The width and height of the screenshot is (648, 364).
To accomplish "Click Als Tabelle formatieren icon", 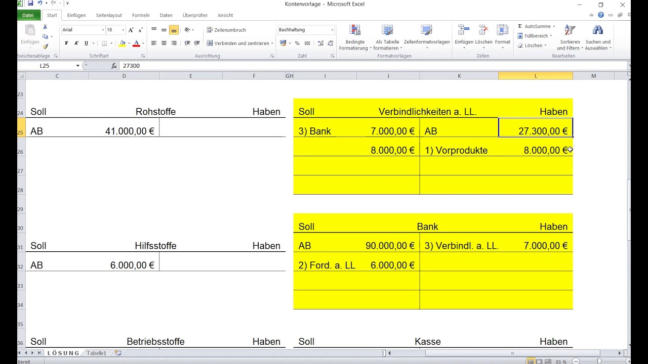I will pyautogui.click(x=387, y=30).
